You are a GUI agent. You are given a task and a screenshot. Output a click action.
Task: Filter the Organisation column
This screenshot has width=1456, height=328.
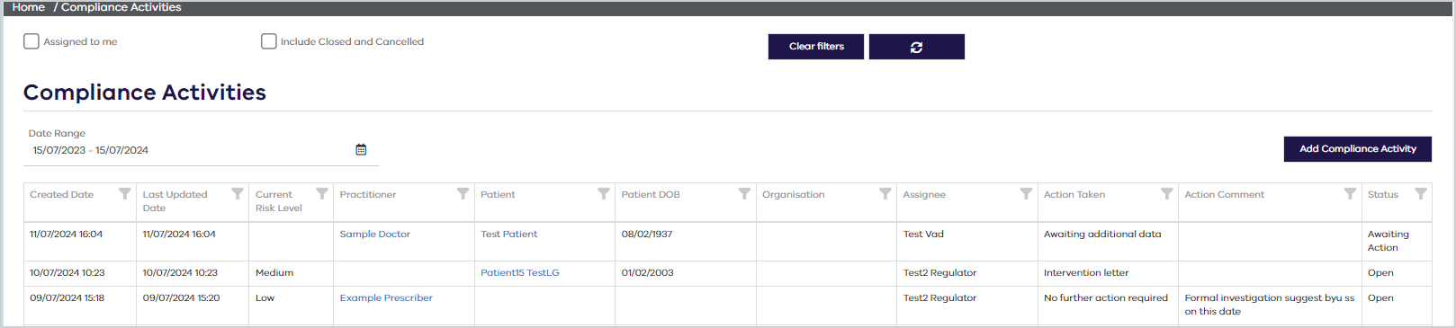885,194
